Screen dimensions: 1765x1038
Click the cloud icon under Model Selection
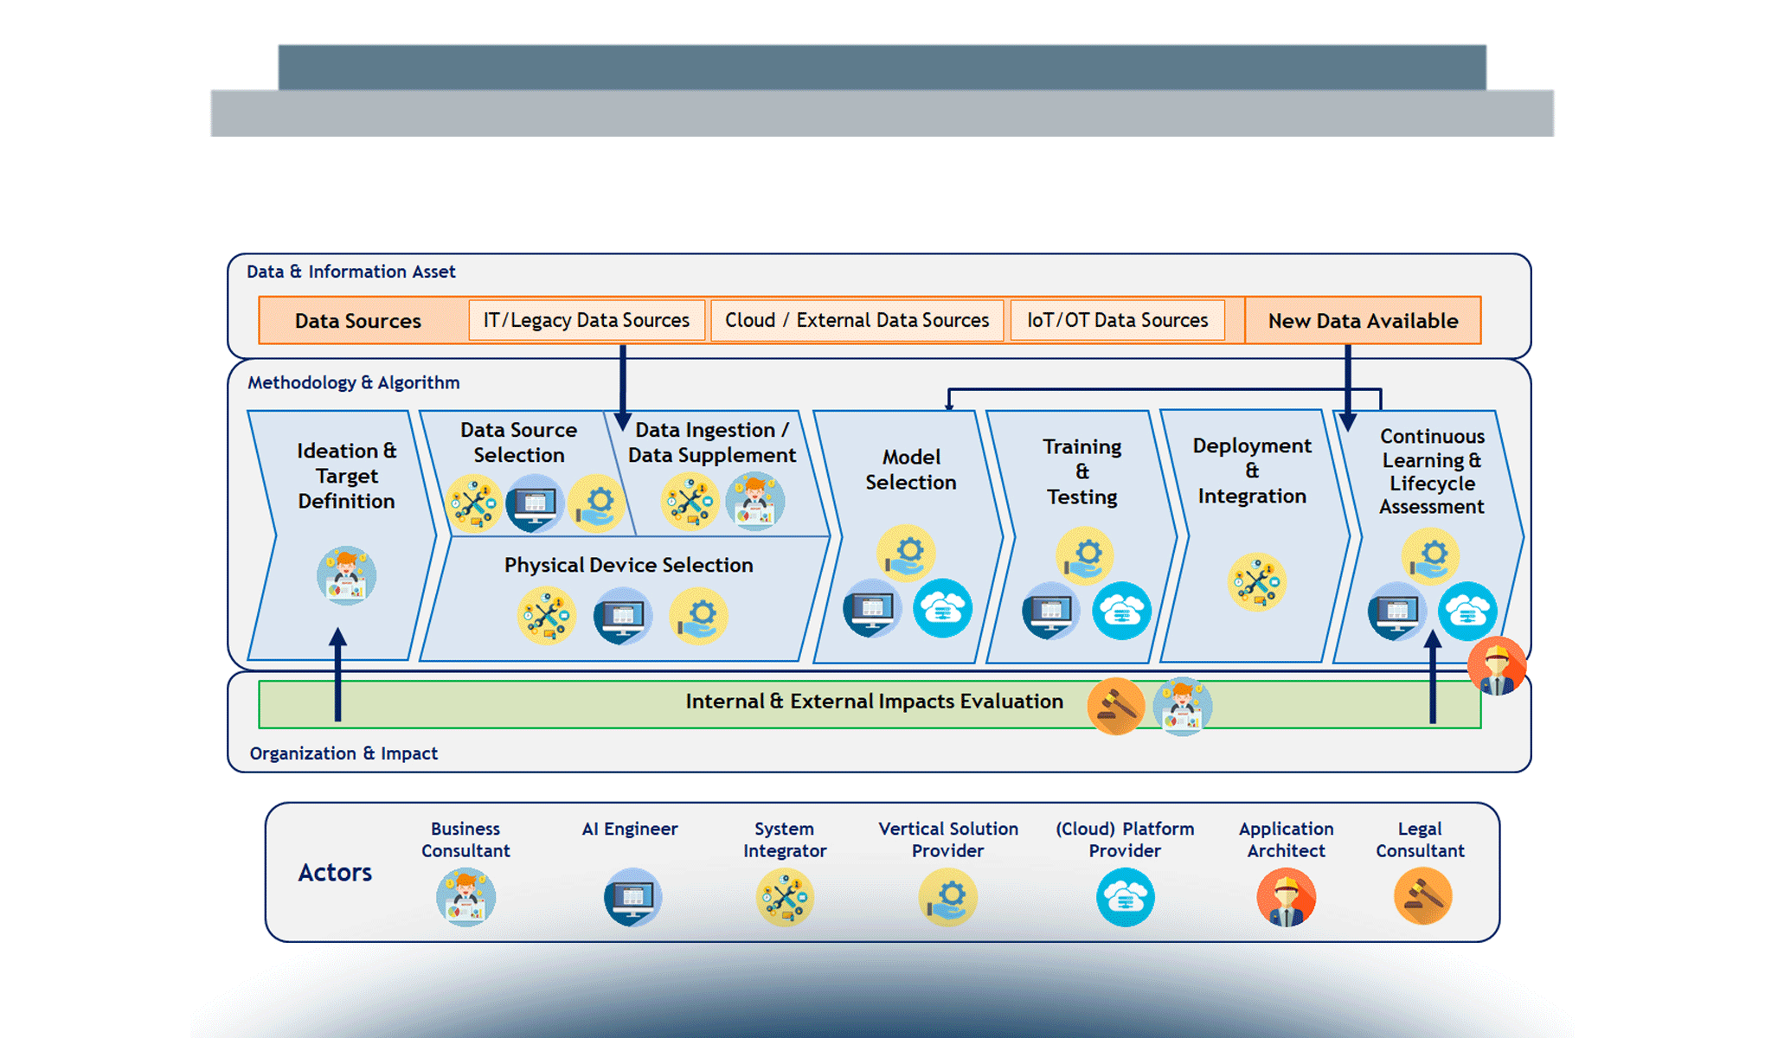[x=942, y=608]
